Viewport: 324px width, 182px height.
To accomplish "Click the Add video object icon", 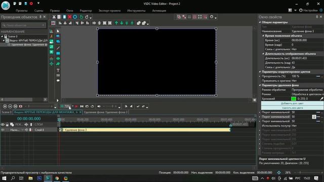I will (x=51, y=52).
